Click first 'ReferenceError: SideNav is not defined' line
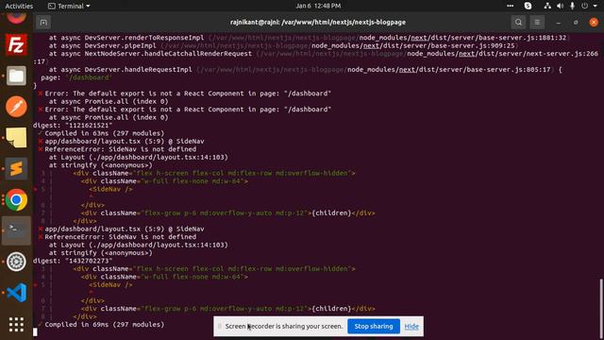 click(120, 149)
